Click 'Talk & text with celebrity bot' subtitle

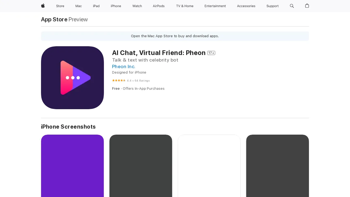pyautogui.click(x=145, y=60)
